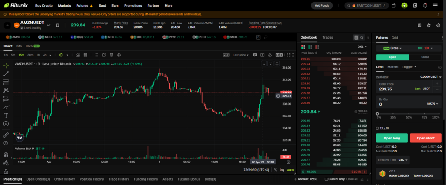Toggle auto scale on chart
The width and height of the screenshot is (446, 185).
tap(290, 170)
